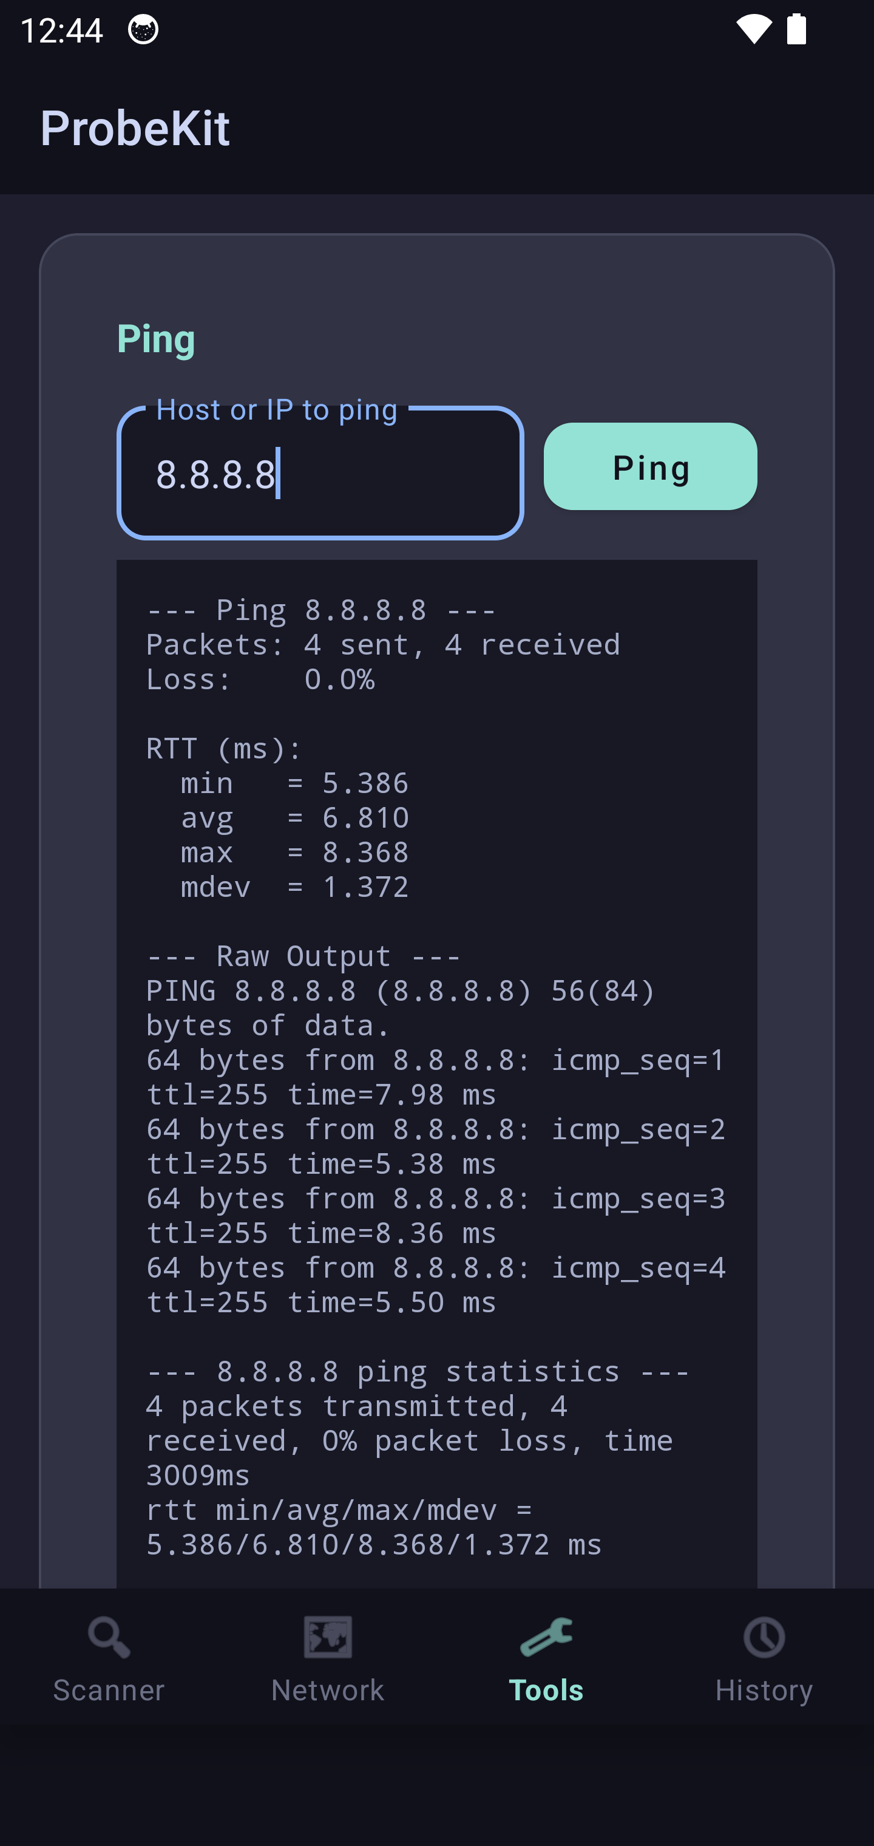Tap the '3009ms' time value
The width and height of the screenshot is (874, 1846).
pos(198,1476)
